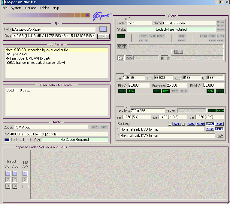Open the System menu

click(x=16, y=8)
